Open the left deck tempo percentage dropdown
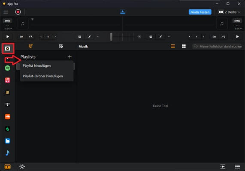Viewport: 245px width, 171px height. [9, 29]
